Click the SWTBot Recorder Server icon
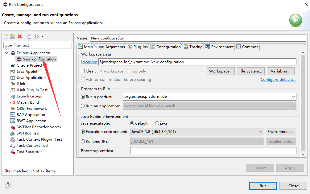 [x=13, y=127]
